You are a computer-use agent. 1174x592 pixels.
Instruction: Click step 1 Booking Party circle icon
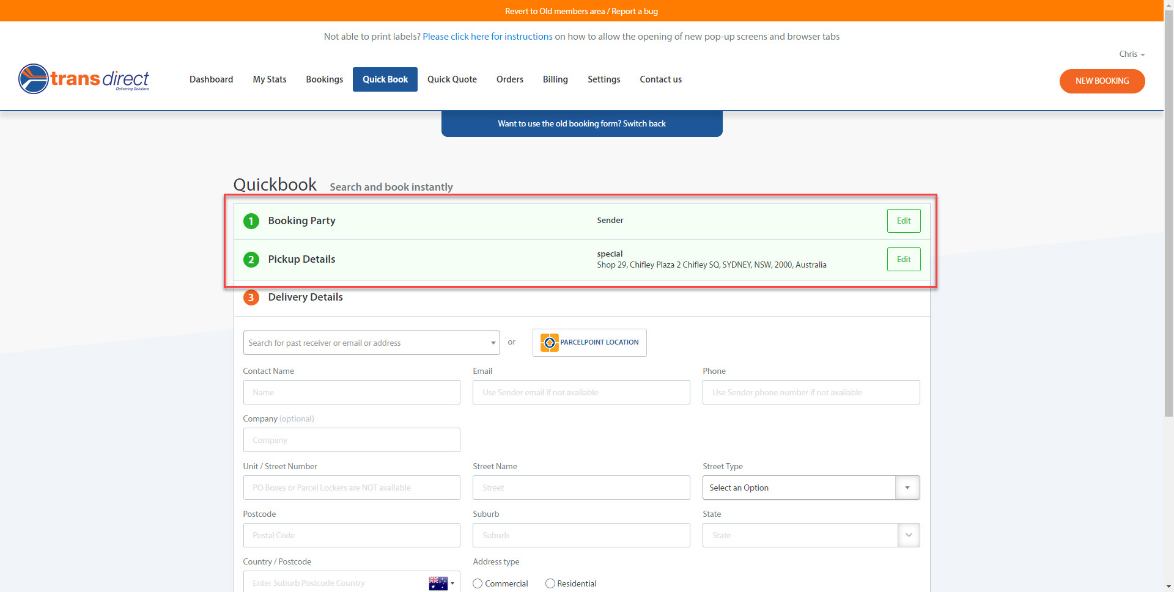[251, 221]
